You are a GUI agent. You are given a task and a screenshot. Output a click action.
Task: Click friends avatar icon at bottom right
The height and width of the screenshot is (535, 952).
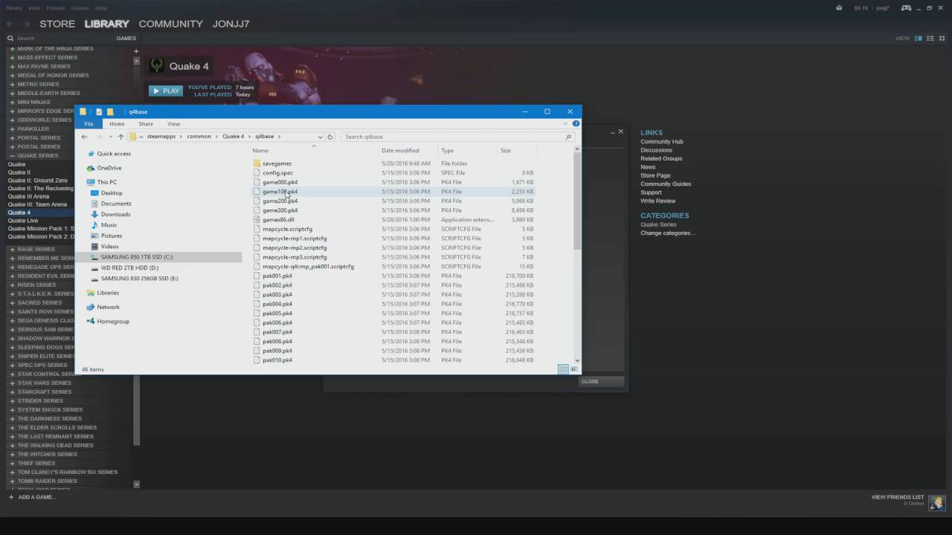pos(936,502)
